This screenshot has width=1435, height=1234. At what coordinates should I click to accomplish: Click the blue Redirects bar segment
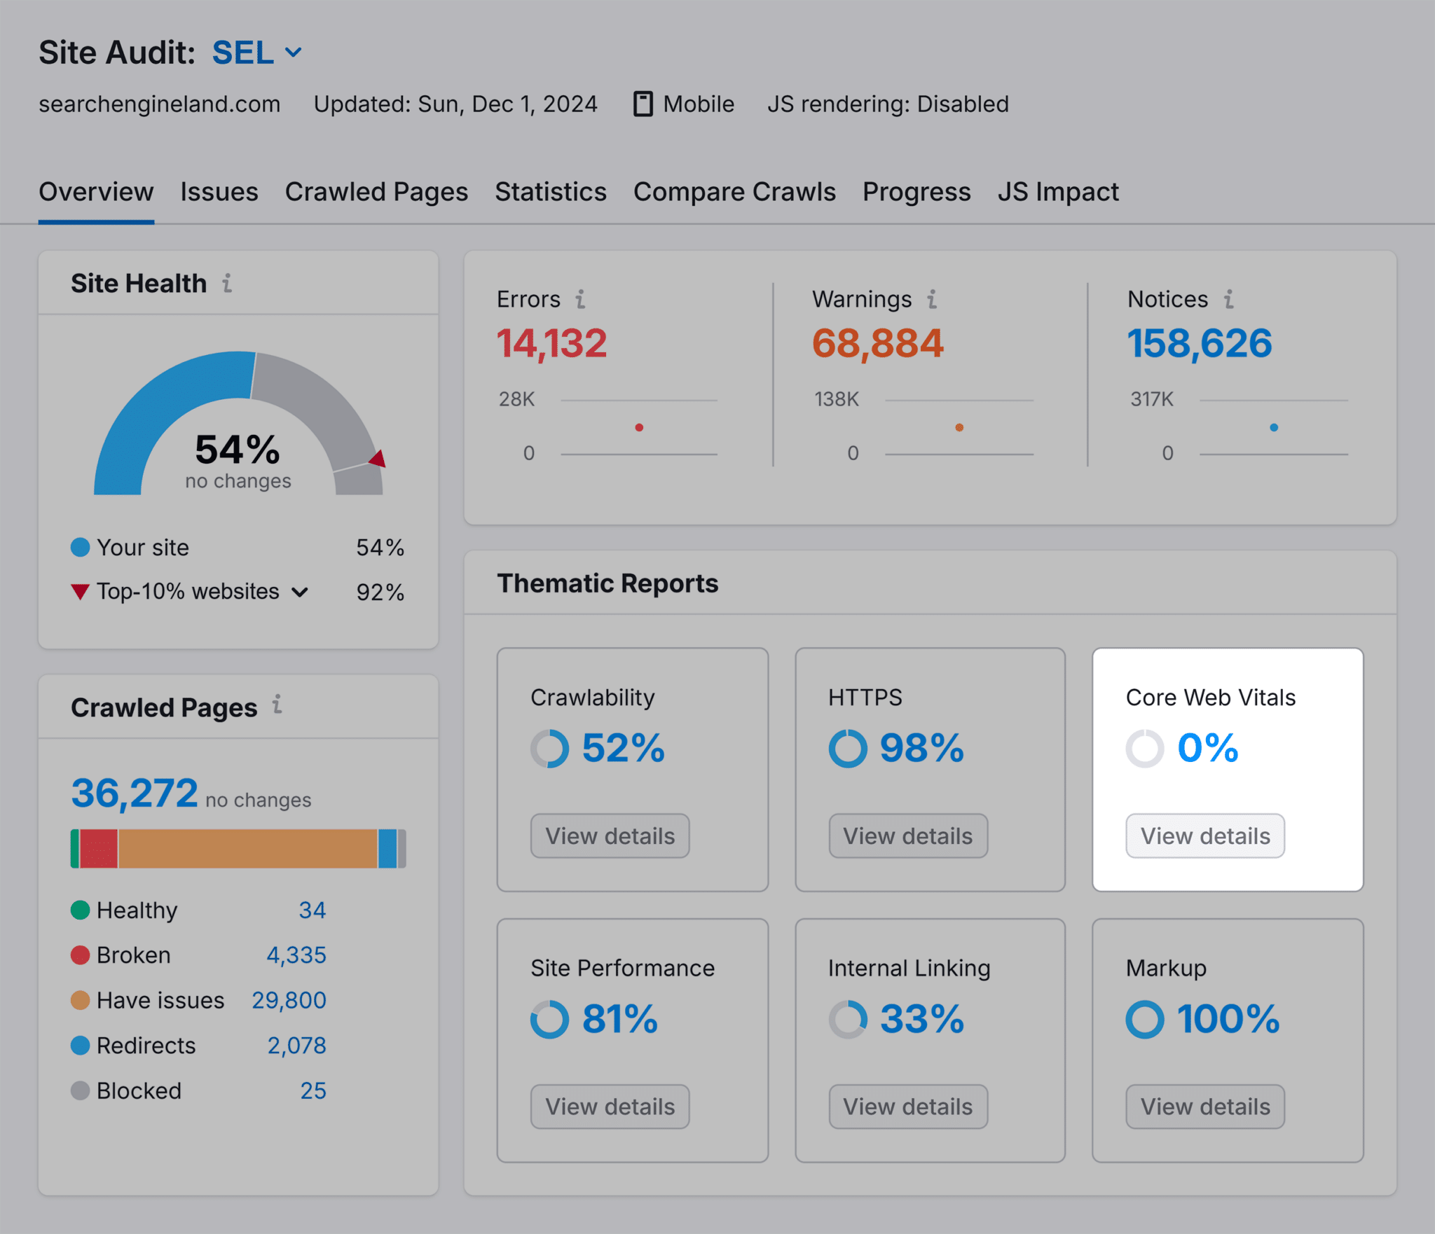[x=387, y=849]
